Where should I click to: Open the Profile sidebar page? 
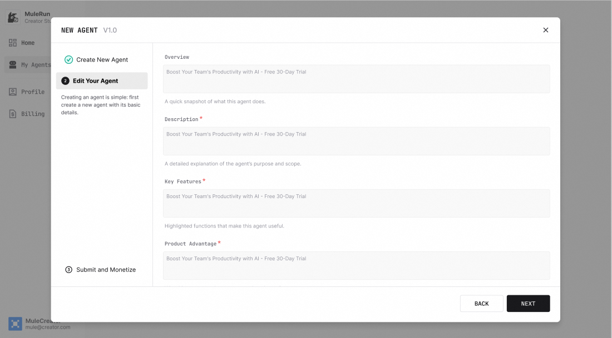27,92
